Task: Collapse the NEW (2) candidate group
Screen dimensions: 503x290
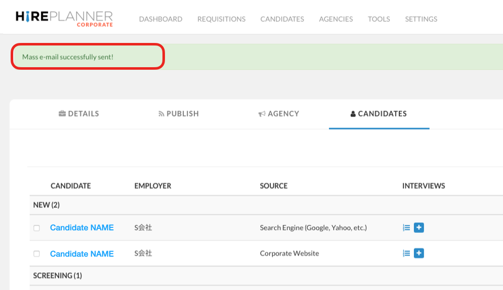Action: click(47, 205)
